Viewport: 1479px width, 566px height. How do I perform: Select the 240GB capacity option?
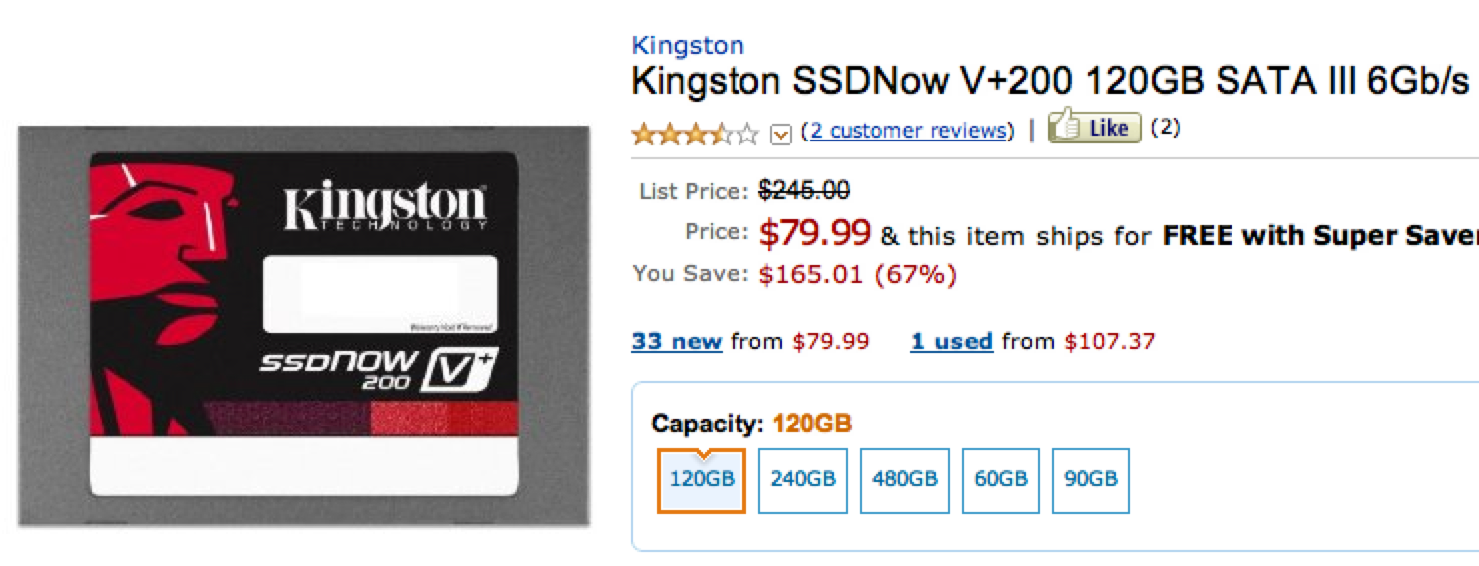802,480
